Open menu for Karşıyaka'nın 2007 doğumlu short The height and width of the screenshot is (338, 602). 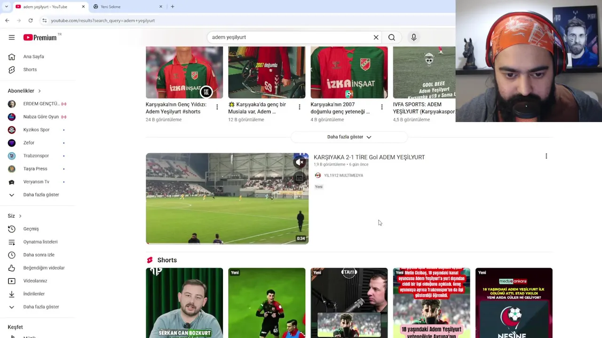(x=381, y=107)
